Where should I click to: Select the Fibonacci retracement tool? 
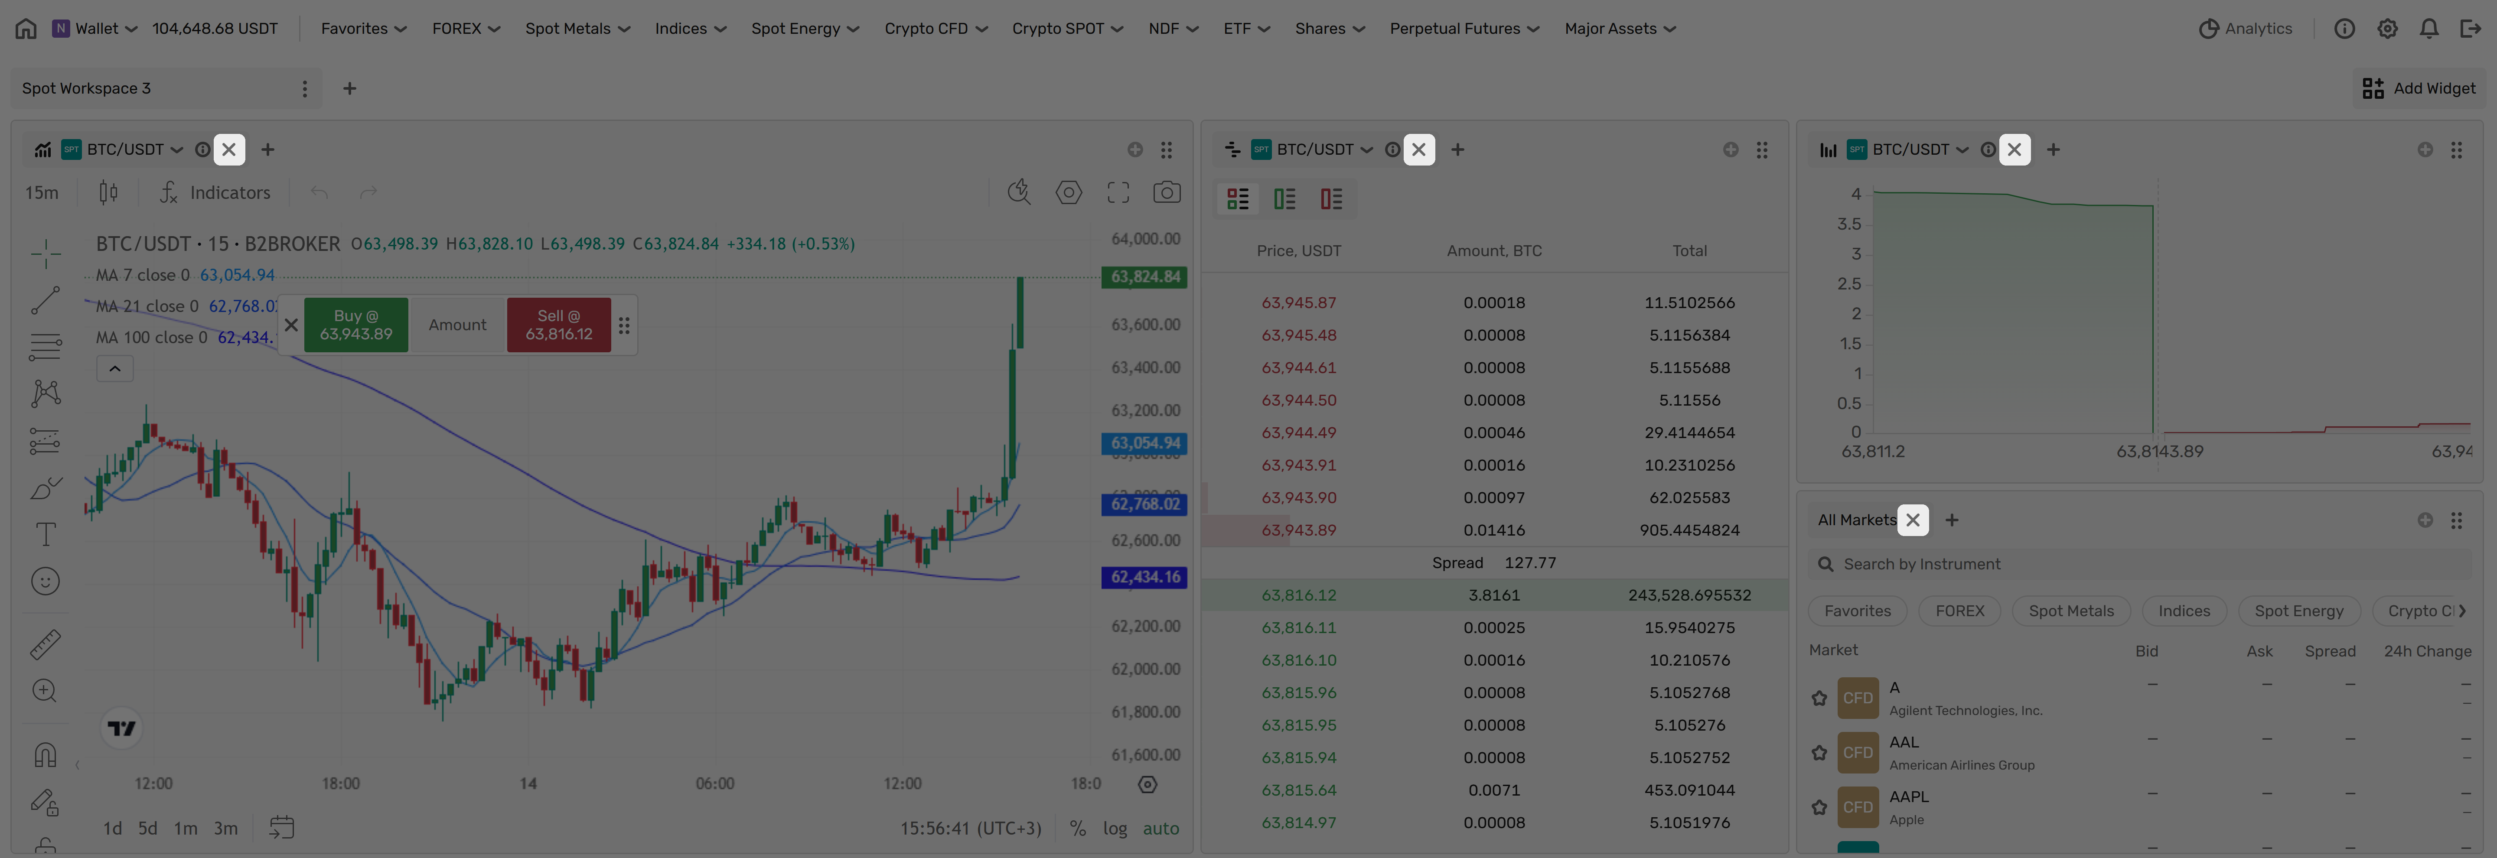pos(46,347)
